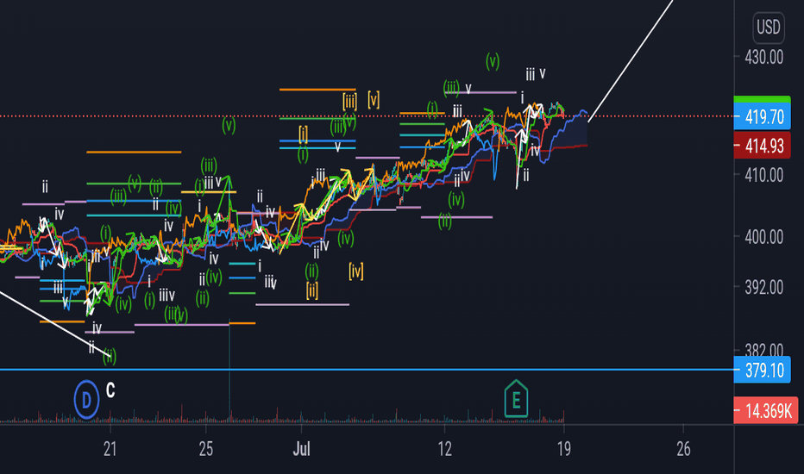Image resolution: width=804 pixels, height=474 pixels.
Task: Click the 392.00 price axis value
Action: pos(764,288)
